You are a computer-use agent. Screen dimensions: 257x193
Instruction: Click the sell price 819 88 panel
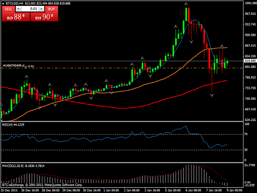pyautogui.click(x=16, y=17)
